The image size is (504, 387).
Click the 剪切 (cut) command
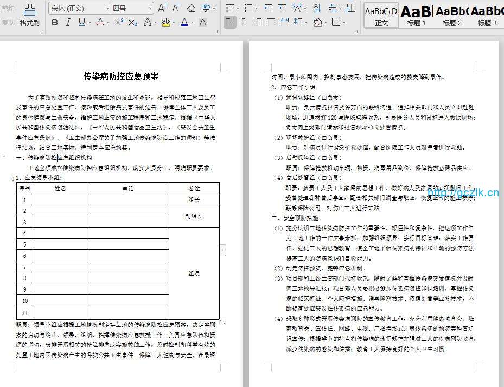click(x=8, y=9)
